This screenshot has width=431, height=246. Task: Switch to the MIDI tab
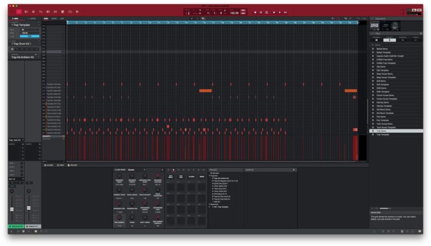point(16,19)
